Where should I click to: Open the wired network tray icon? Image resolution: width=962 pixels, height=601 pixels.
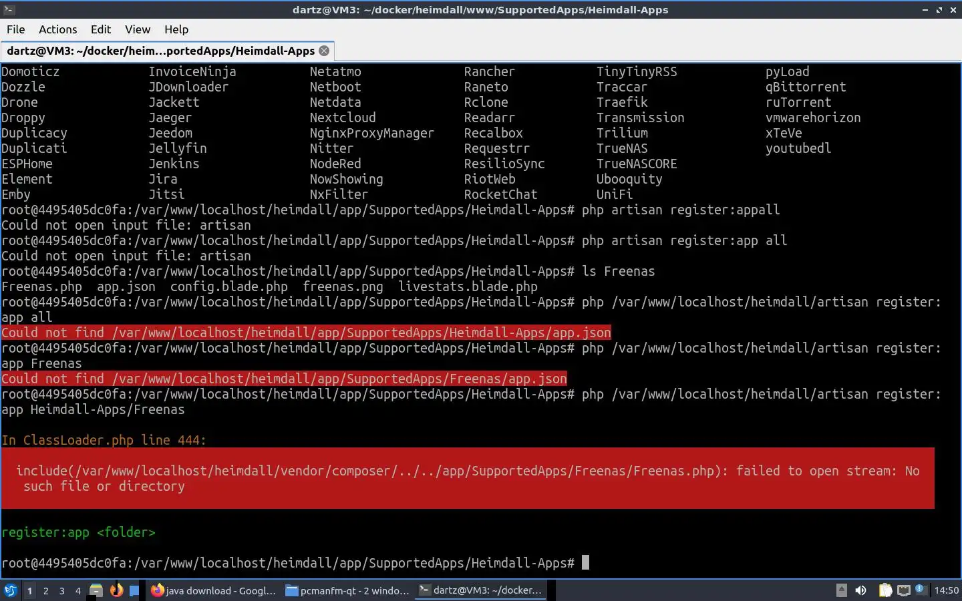point(904,590)
